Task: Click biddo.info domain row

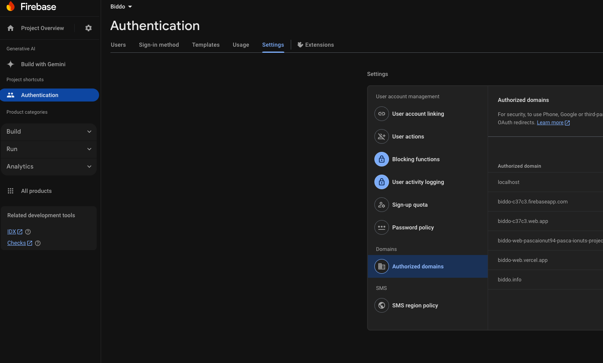Action: [x=545, y=280]
